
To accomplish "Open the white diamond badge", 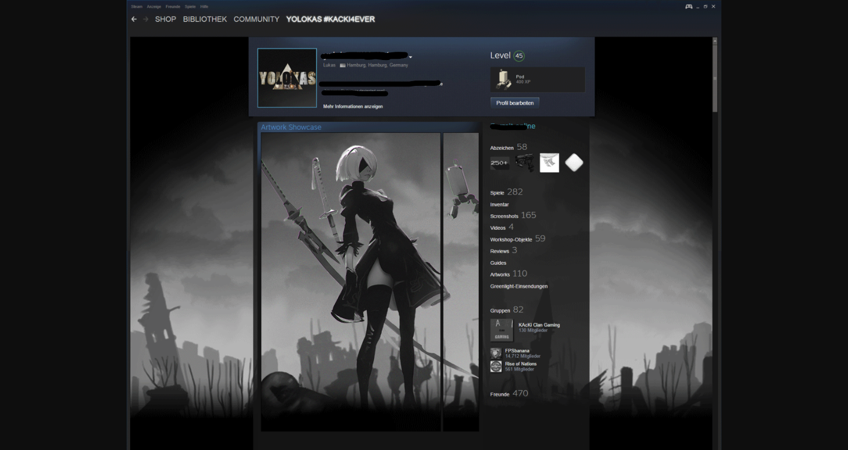I will 574,163.
